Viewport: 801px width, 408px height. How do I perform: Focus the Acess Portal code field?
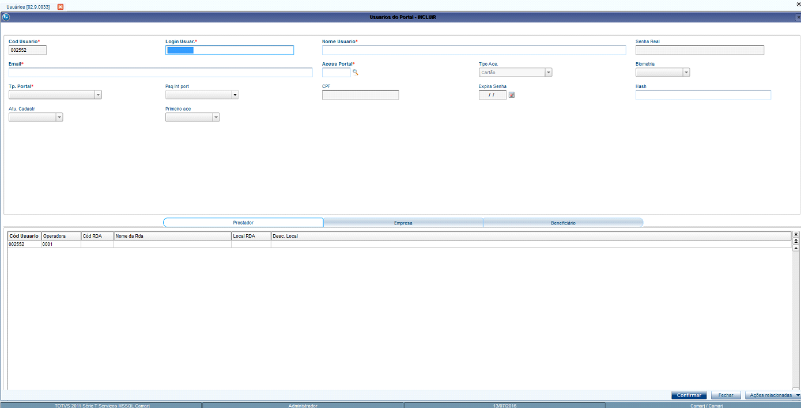pyautogui.click(x=337, y=73)
